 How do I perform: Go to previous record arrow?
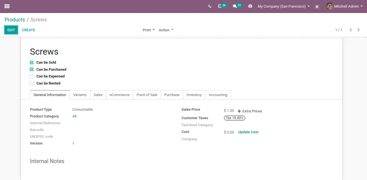click(x=351, y=30)
